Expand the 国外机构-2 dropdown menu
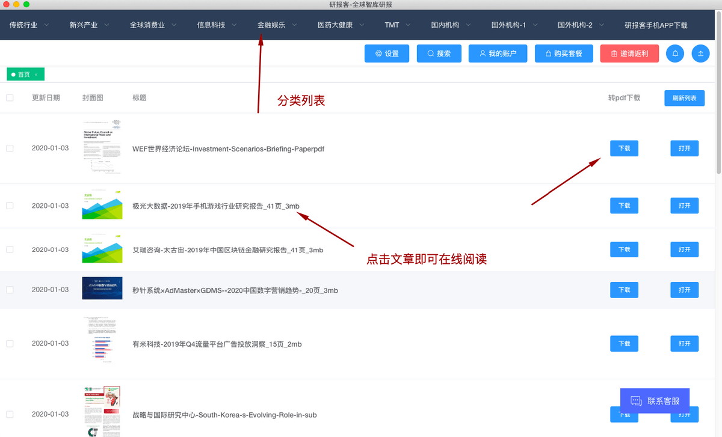This screenshot has height=437, width=722. point(581,25)
